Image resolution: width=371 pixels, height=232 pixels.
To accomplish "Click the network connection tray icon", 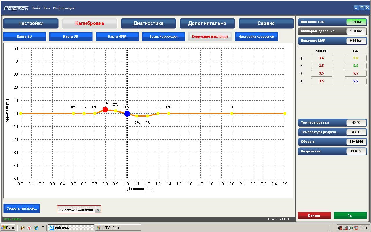I will pos(340,228).
